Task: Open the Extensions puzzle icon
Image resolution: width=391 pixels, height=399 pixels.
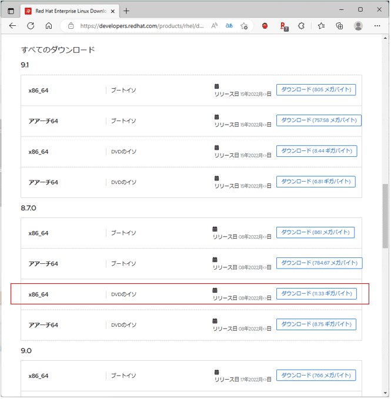Action: click(302, 26)
